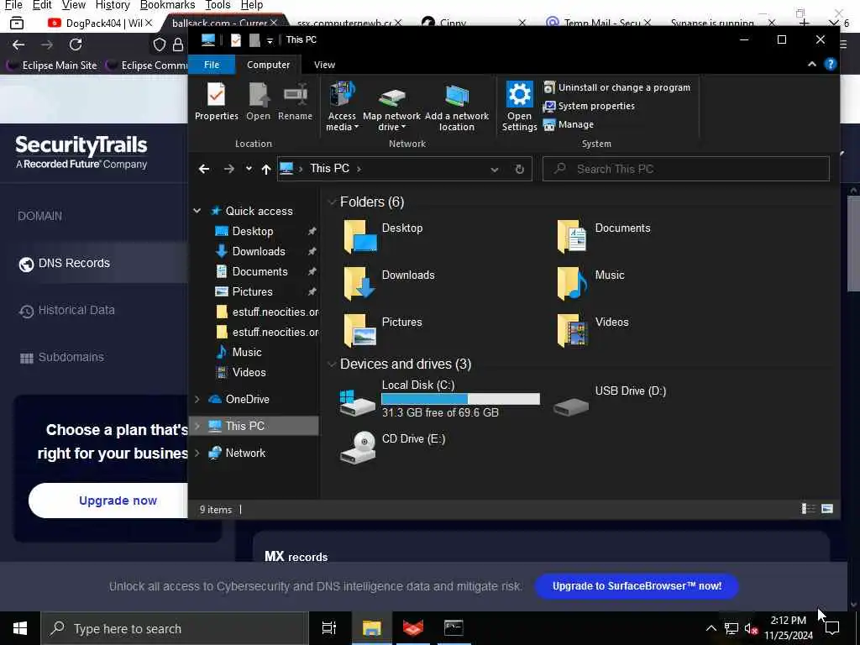This screenshot has height=645, width=860.
Task: Click the Explorer refresh button
Action: point(519,169)
